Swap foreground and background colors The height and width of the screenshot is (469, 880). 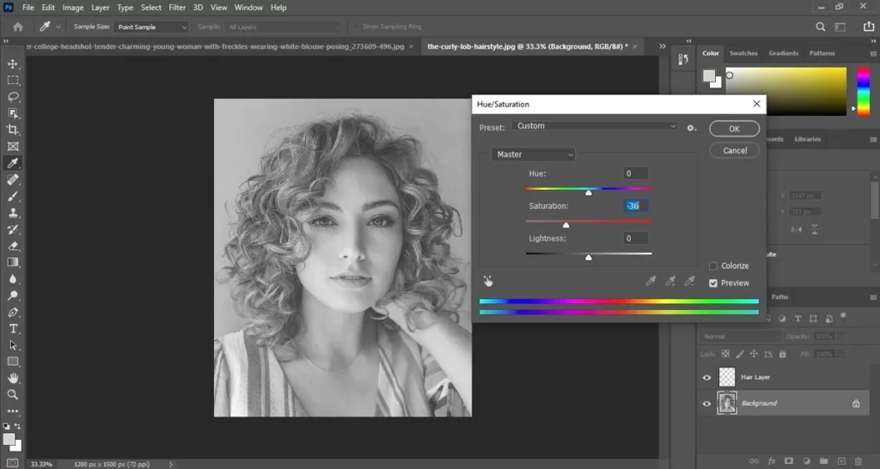17,426
